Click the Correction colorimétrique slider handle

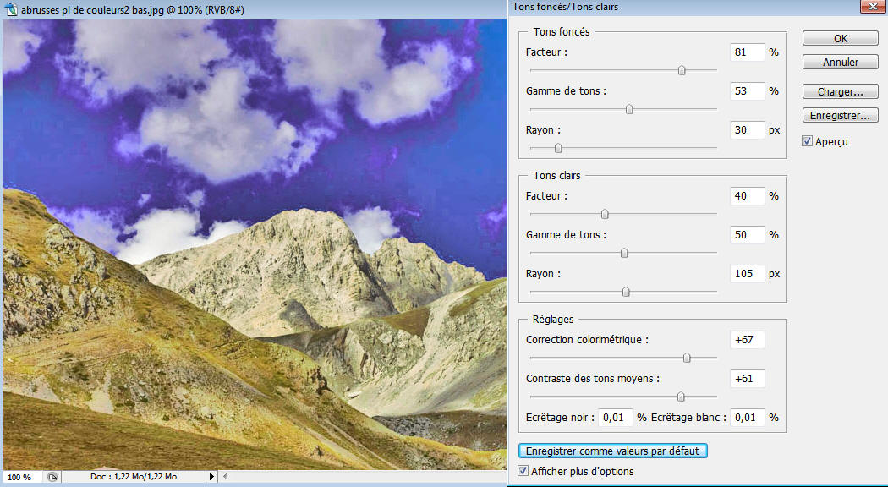pos(687,358)
